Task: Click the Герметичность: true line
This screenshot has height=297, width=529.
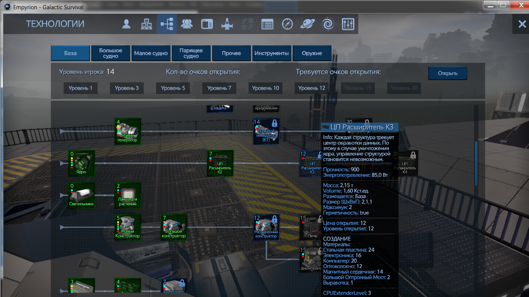Action: (x=346, y=213)
